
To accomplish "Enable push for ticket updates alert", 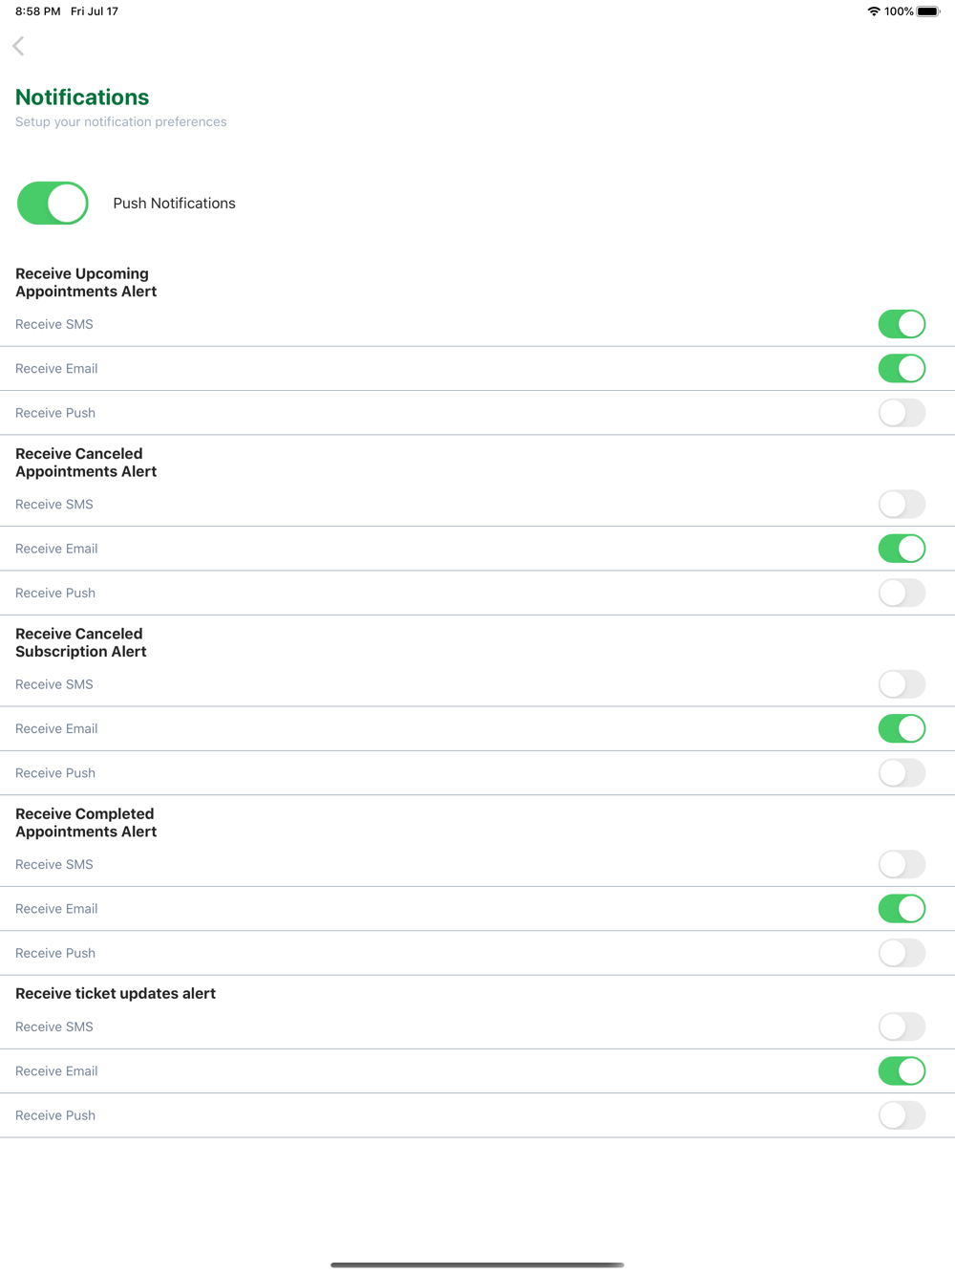I will (x=902, y=1115).
